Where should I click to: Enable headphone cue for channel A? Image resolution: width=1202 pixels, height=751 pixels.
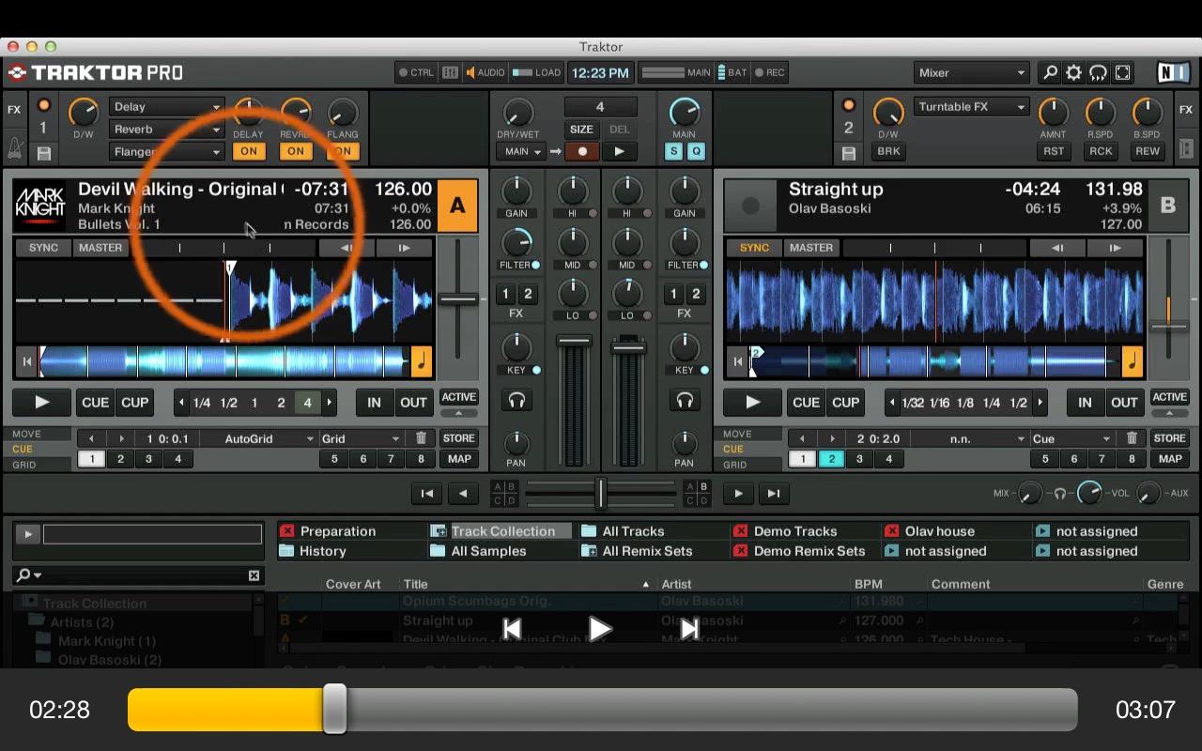point(516,401)
